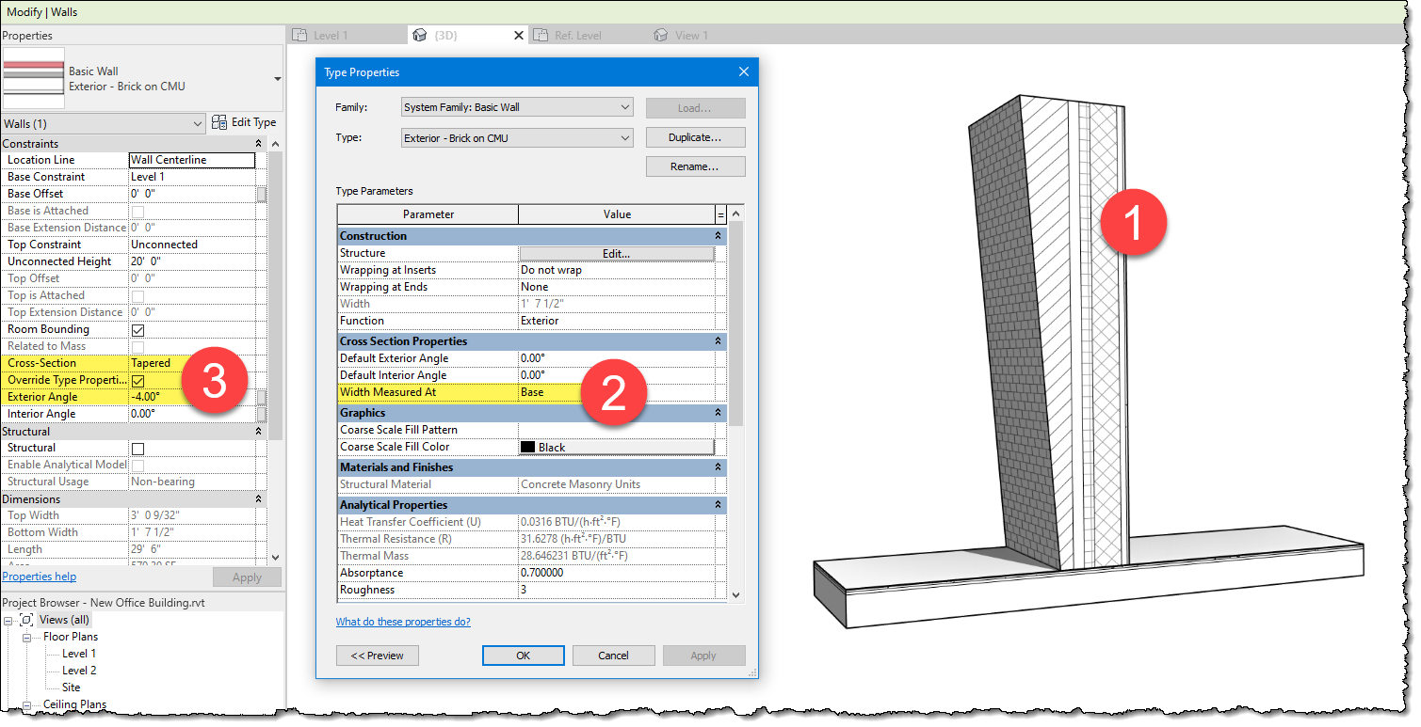1421x727 pixels.
Task: Click the Wrapping at Ends None value
Action: (x=617, y=287)
